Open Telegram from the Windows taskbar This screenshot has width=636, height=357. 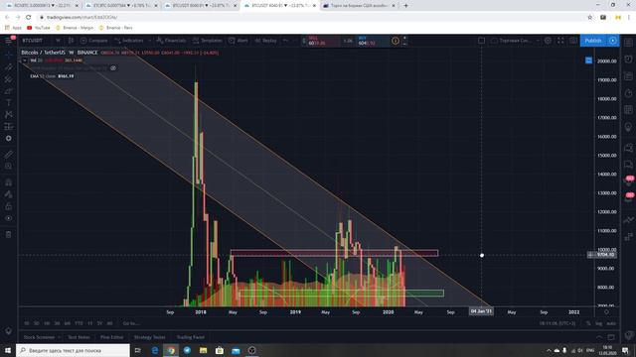(x=187, y=350)
